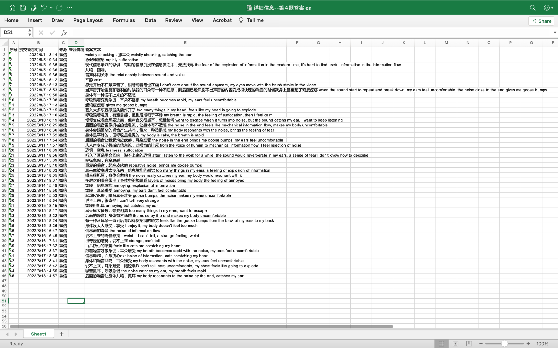Image resolution: width=558 pixels, height=348 pixels.
Task: Click the zoom in plus button
Action: (528, 344)
